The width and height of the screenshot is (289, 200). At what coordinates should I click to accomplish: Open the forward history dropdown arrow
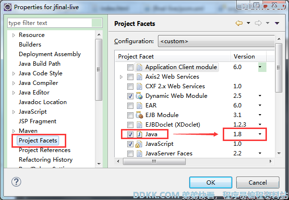coord(267,23)
